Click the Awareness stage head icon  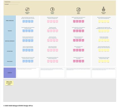click(x=27, y=9)
